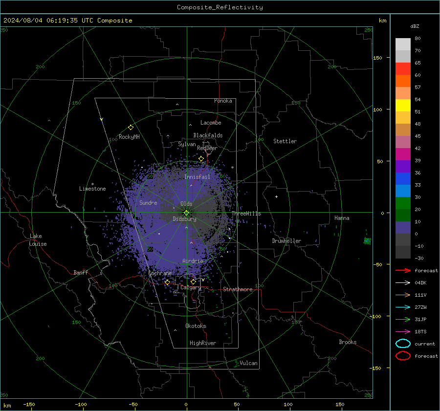Viewport: 440px width, 411px height.
Task: Click the yellow diamond marker near Cochrane
Action: [x=167, y=282]
